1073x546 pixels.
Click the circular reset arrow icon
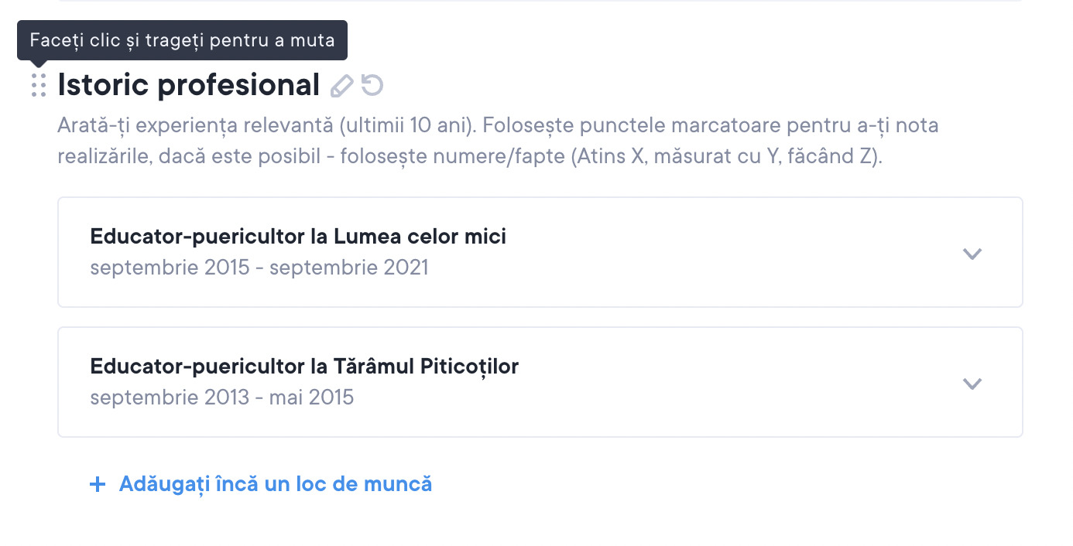click(372, 85)
